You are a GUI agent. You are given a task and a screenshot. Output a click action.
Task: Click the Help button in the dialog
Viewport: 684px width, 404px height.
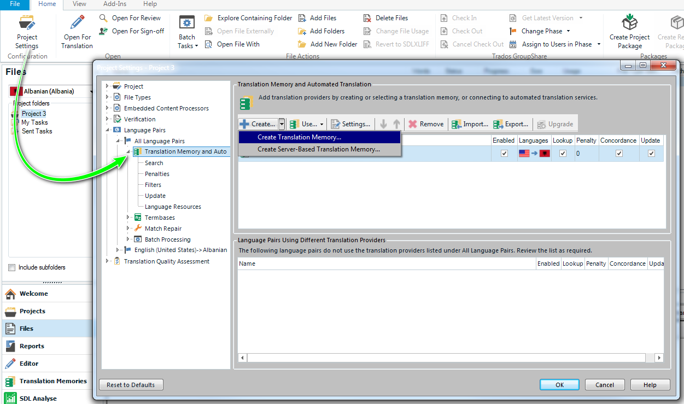coord(650,385)
